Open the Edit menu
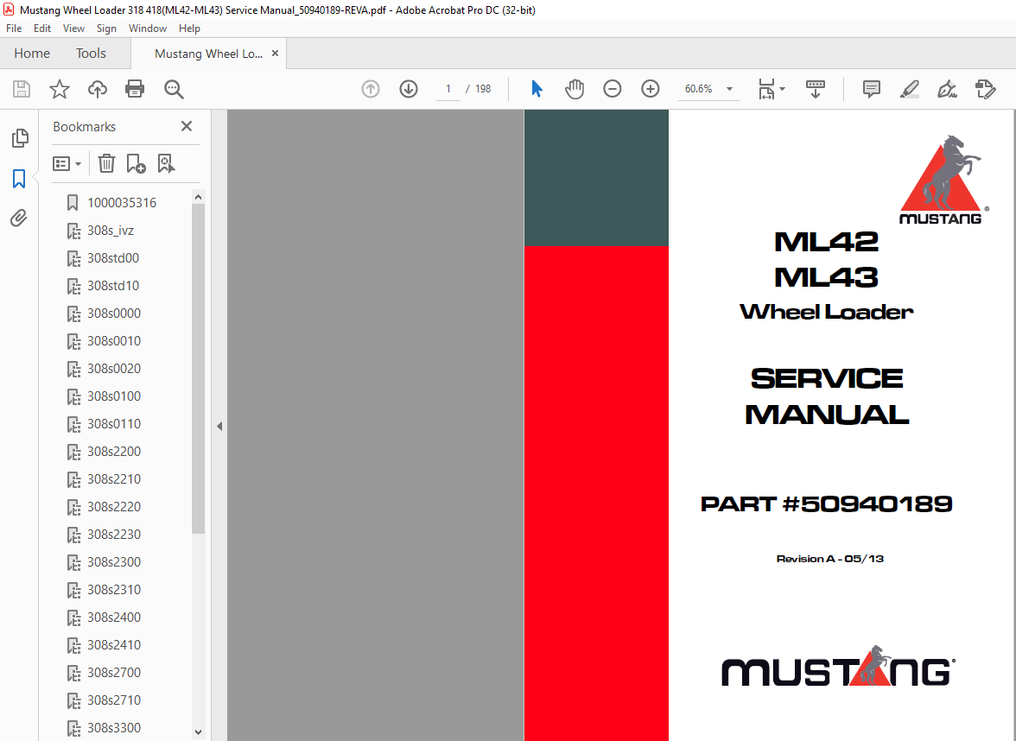Image resolution: width=1016 pixels, height=741 pixels. click(x=42, y=28)
